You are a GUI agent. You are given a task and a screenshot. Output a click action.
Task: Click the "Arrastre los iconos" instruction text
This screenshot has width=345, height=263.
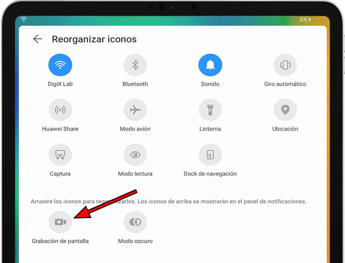pyautogui.click(x=168, y=201)
